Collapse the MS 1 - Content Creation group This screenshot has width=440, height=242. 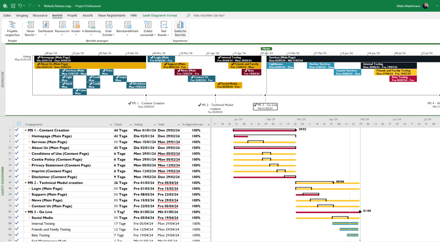point(25,130)
